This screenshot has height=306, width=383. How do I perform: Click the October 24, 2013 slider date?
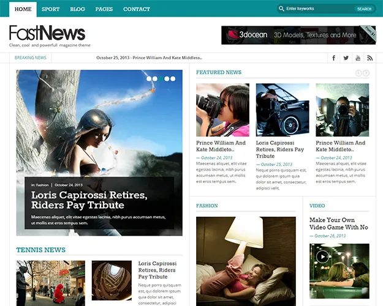pyautogui.click(x=69, y=185)
